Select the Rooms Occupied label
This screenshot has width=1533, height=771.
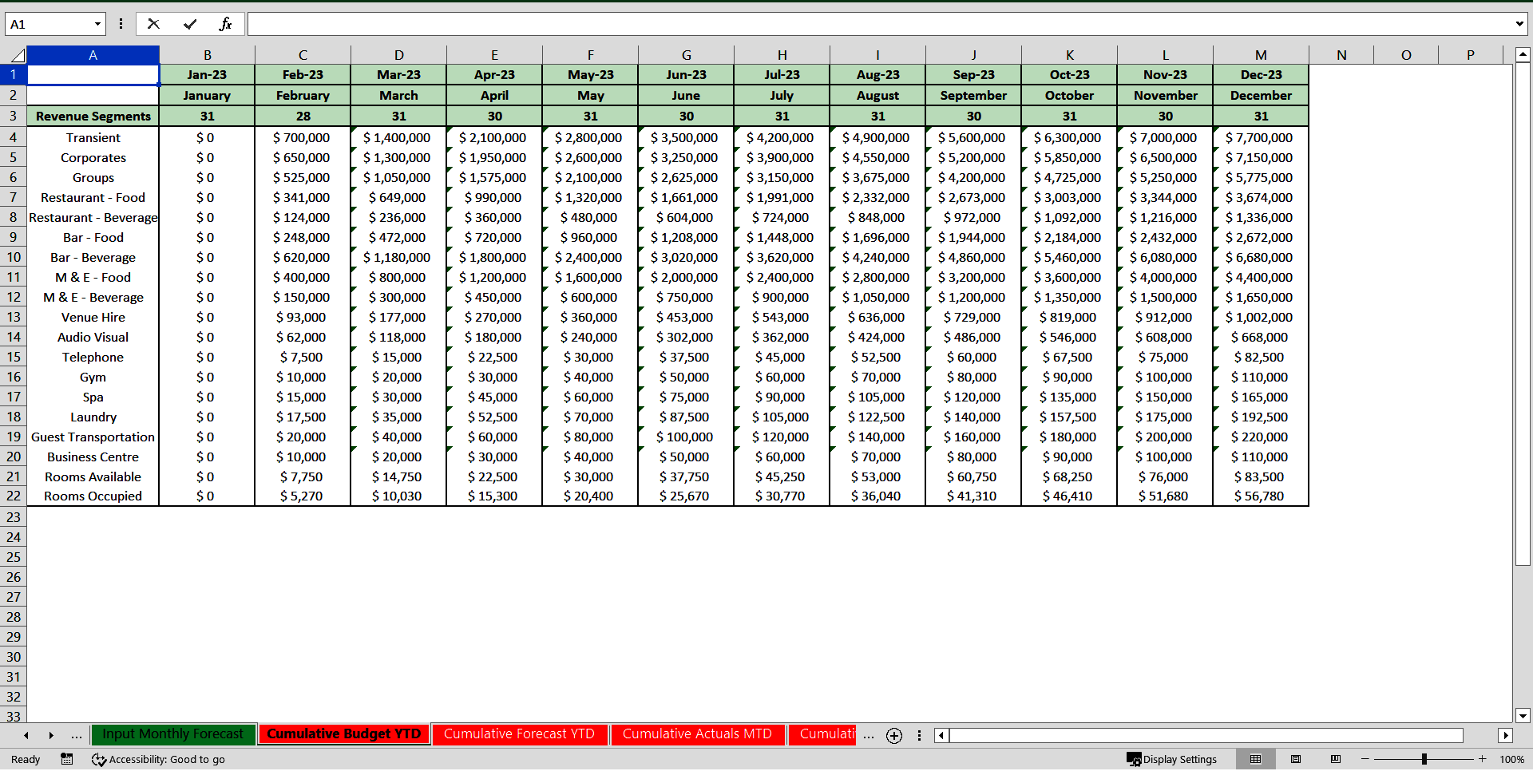(x=93, y=496)
